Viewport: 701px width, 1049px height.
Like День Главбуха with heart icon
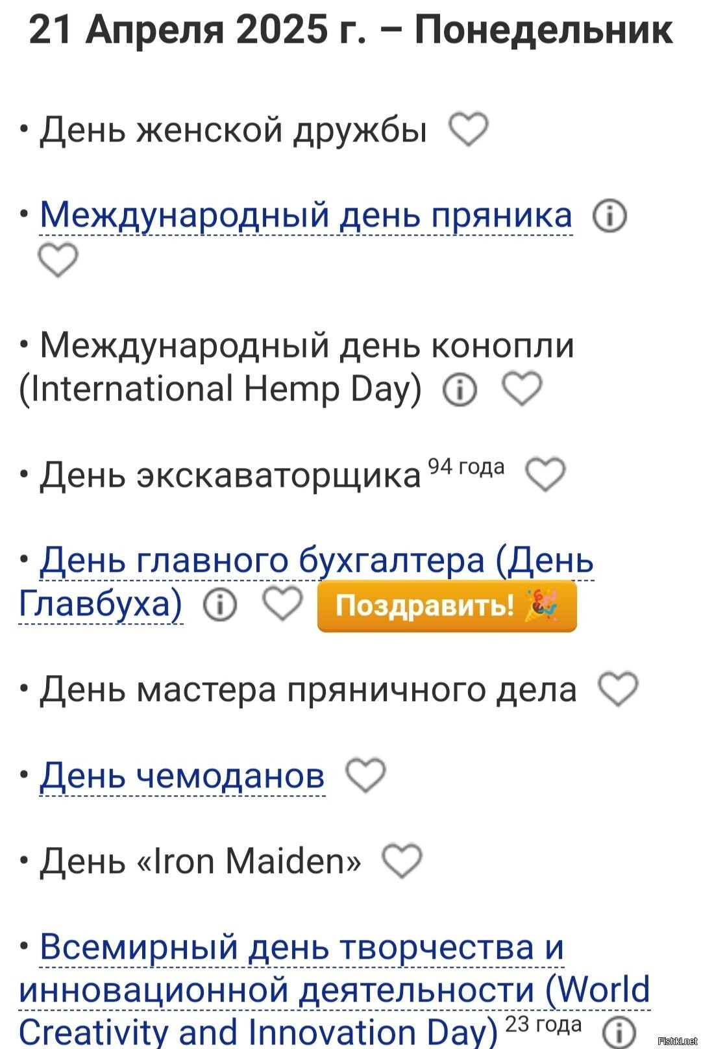pyautogui.click(x=282, y=604)
